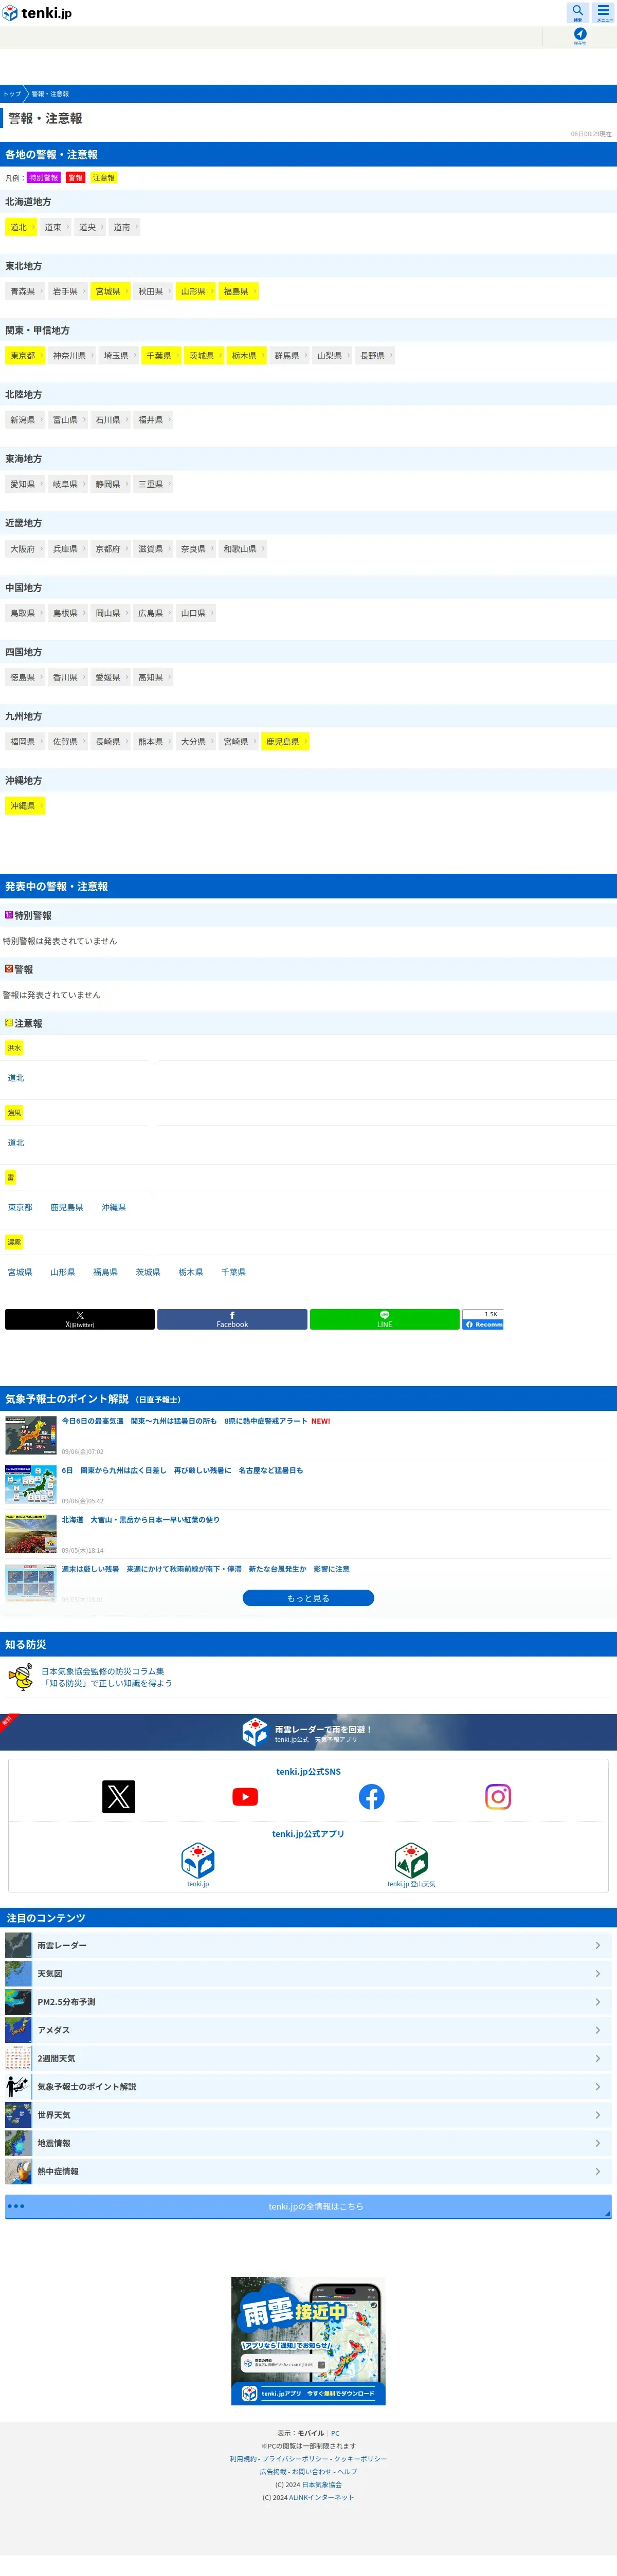This screenshot has width=617, height=2576.
Task: Select 道北 region
Action: click(21, 227)
